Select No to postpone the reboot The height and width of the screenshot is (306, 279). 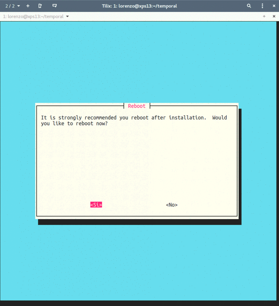[171, 205]
